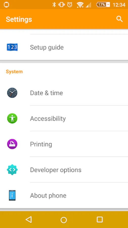
Task: Show recent apps with the square button
Action: click(100, 220)
